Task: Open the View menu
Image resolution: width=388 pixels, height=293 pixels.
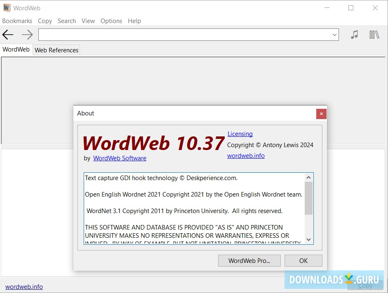Action: 88,21
